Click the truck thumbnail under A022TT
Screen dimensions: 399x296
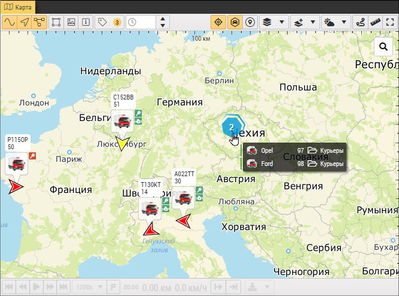point(184,198)
